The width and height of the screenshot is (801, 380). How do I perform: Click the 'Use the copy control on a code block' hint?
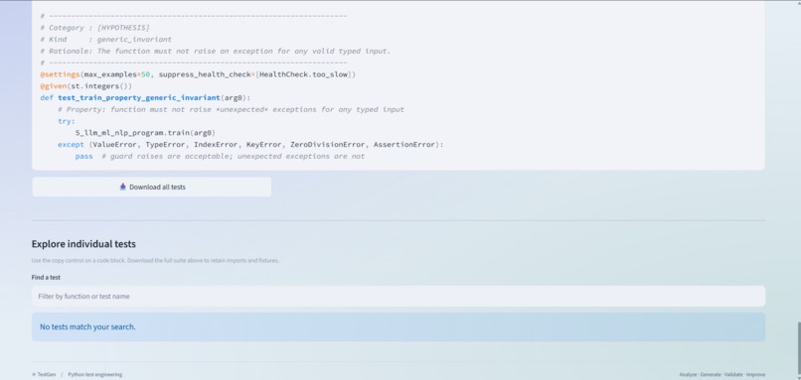pyautogui.click(x=155, y=261)
